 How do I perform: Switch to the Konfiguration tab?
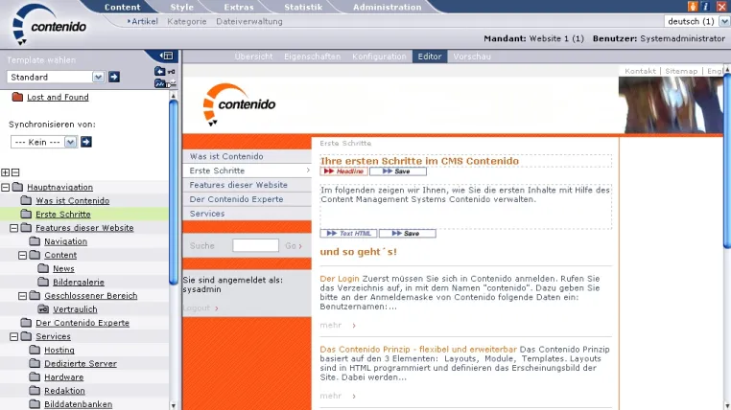click(379, 57)
